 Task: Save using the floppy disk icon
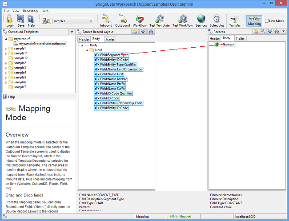point(20,19)
